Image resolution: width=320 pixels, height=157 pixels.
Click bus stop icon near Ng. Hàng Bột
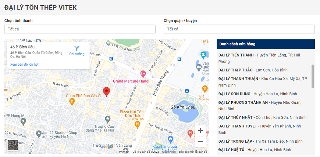coord(179,59)
